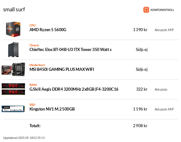The width and height of the screenshot is (181, 142).
Task: Click the 2 908 kr total amount
Action: pos(140,126)
